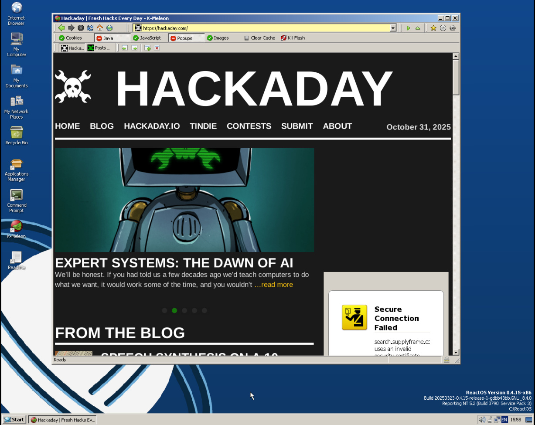Open bookmarks with the star icon
The image size is (535, 425).
coord(433,28)
